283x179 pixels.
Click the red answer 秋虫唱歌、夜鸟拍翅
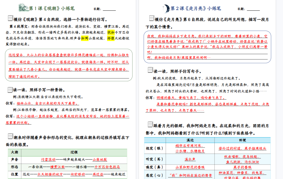coord(242,157)
